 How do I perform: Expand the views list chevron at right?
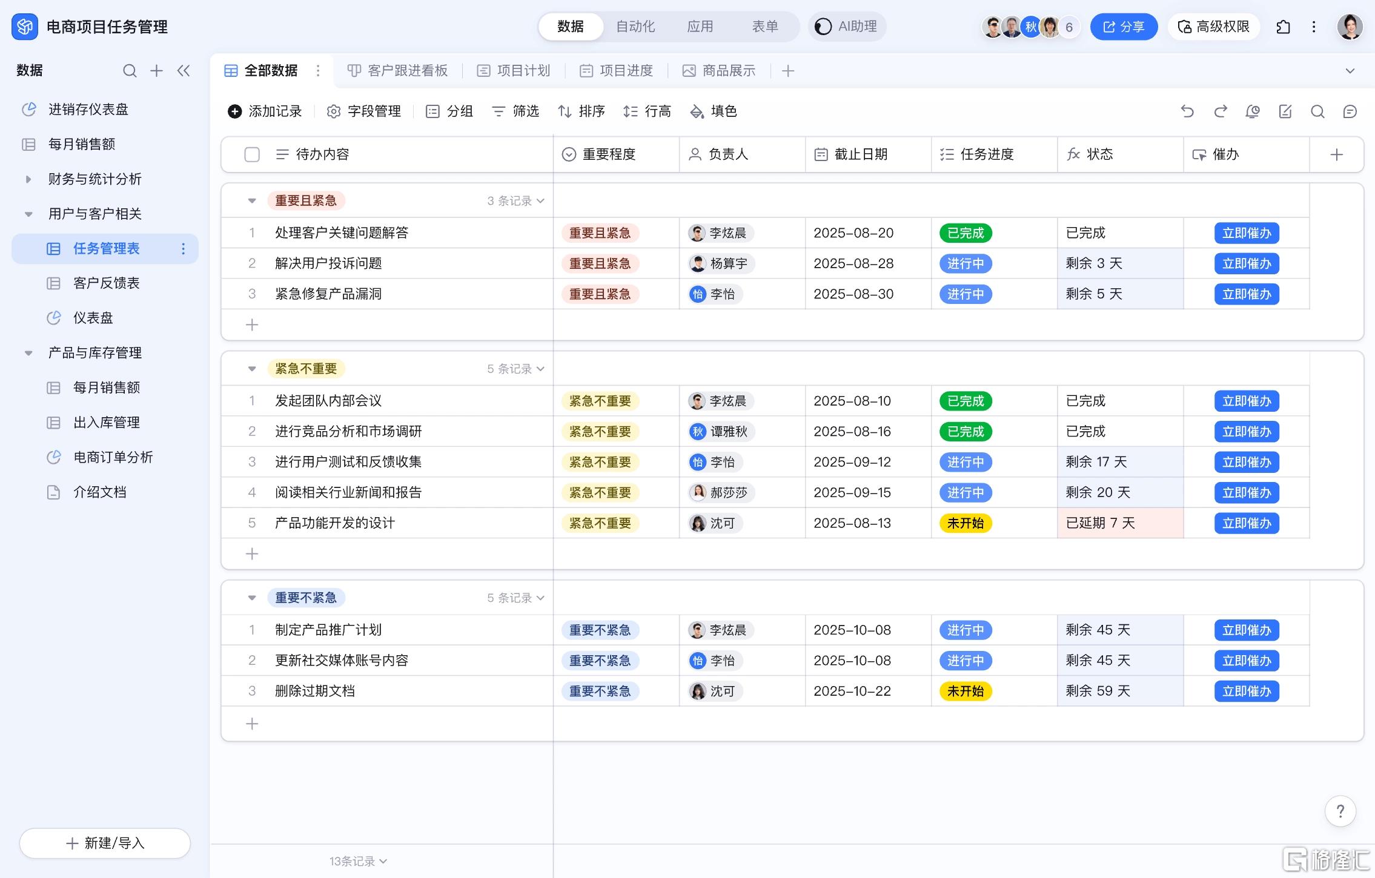pos(1350,71)
